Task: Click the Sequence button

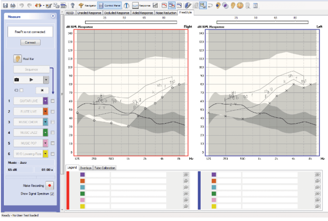Action: point(31,69)
